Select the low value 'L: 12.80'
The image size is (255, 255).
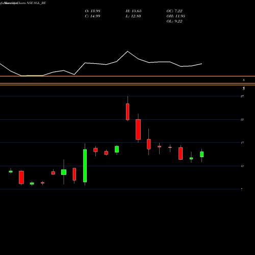pos(133,16)
